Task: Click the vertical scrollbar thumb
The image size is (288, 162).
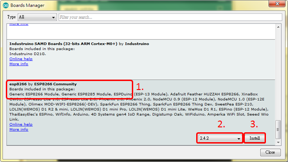Action: click(x=278, y=130)
